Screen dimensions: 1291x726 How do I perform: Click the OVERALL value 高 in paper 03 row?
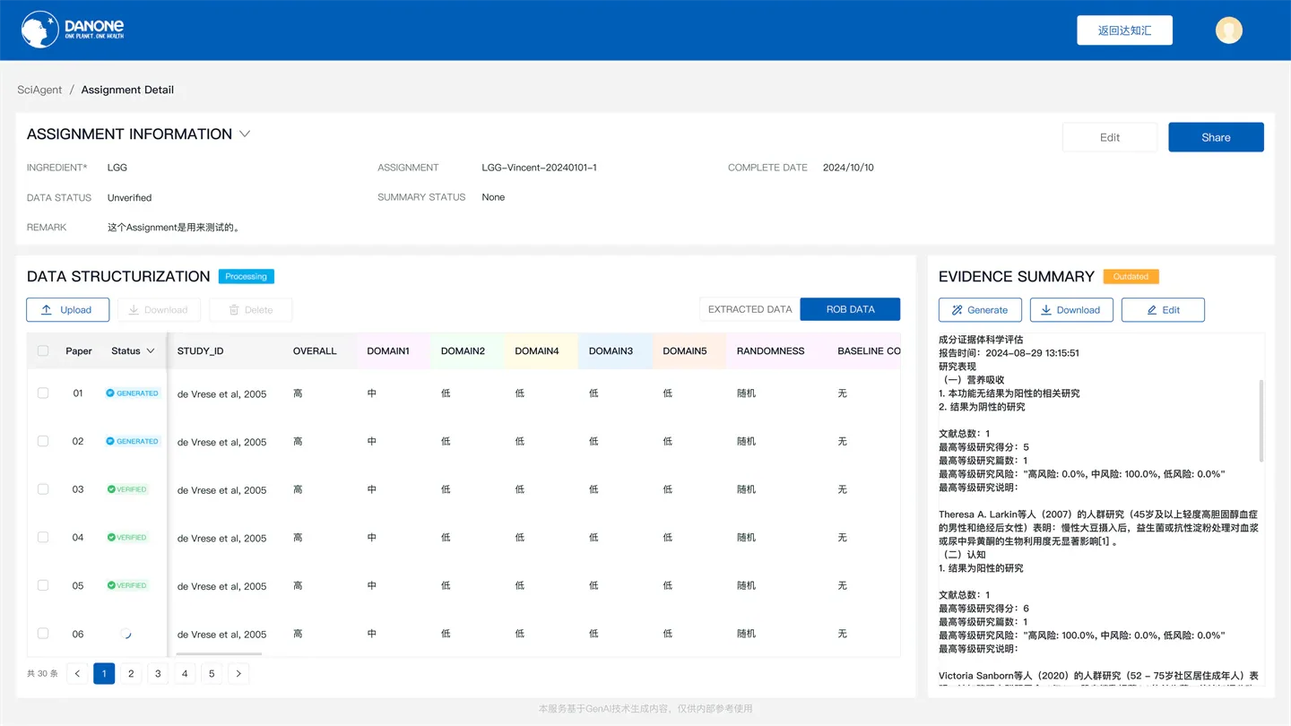click(298, 489)
